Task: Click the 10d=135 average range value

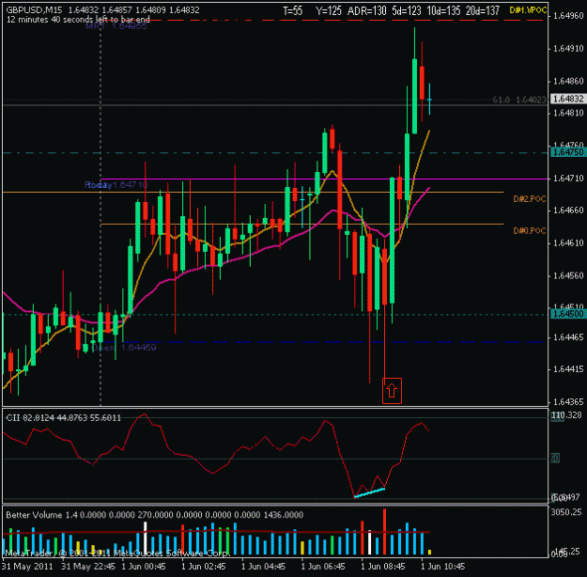Action: [443, 11]
